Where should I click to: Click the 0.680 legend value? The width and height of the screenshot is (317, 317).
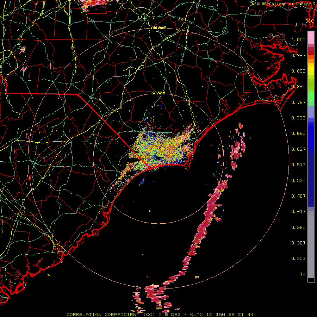pyautogui.click(x=298, y=133)
